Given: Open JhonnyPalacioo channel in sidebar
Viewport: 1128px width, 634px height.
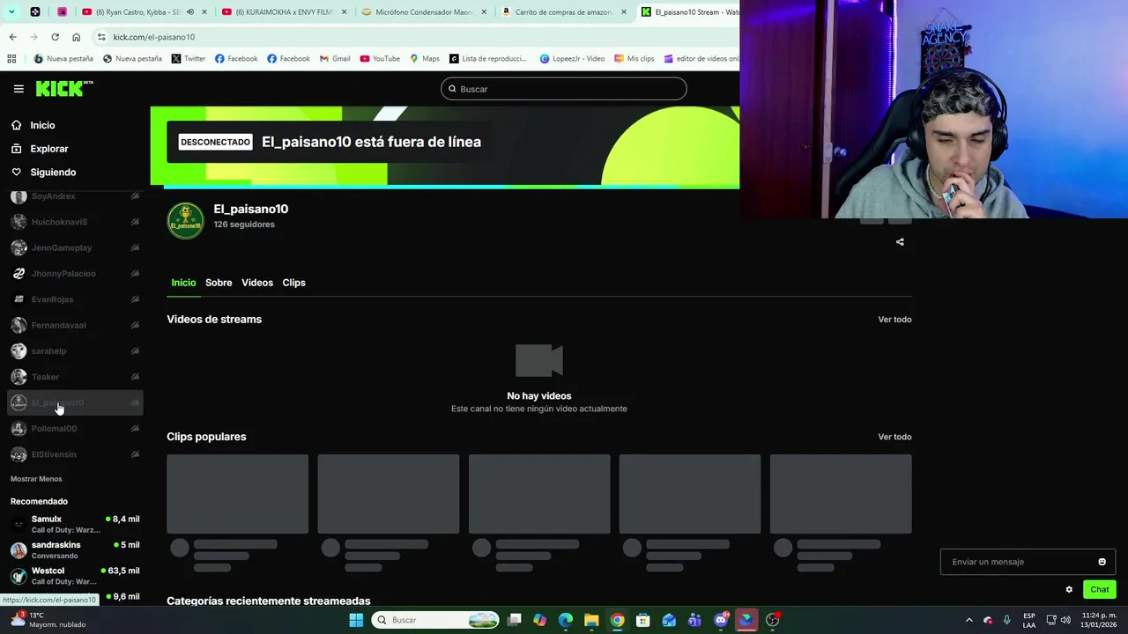Looking at the screenshot, I should click(x=75, y=274).
